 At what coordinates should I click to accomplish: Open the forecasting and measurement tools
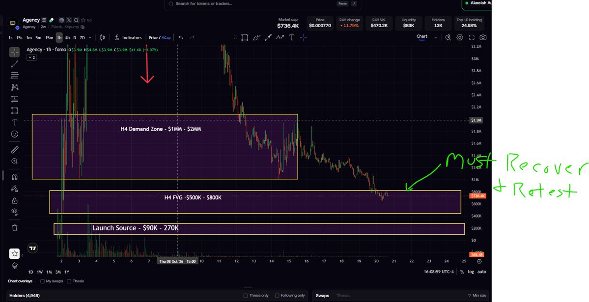pyautogui.click(x=15, y=99)
